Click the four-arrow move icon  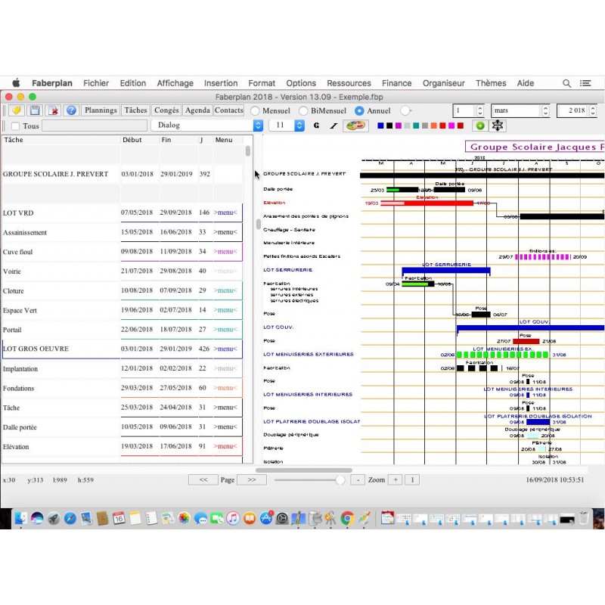(498, 126)
